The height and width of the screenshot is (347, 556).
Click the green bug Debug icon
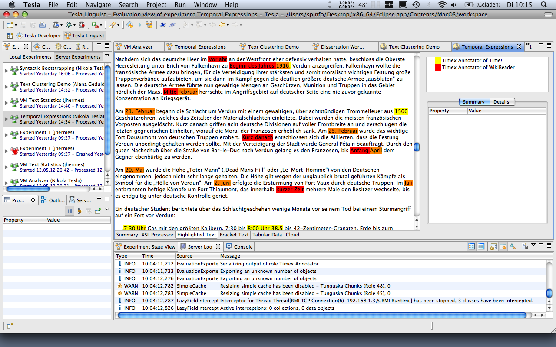pyautogui.click(x=68, y=25)
